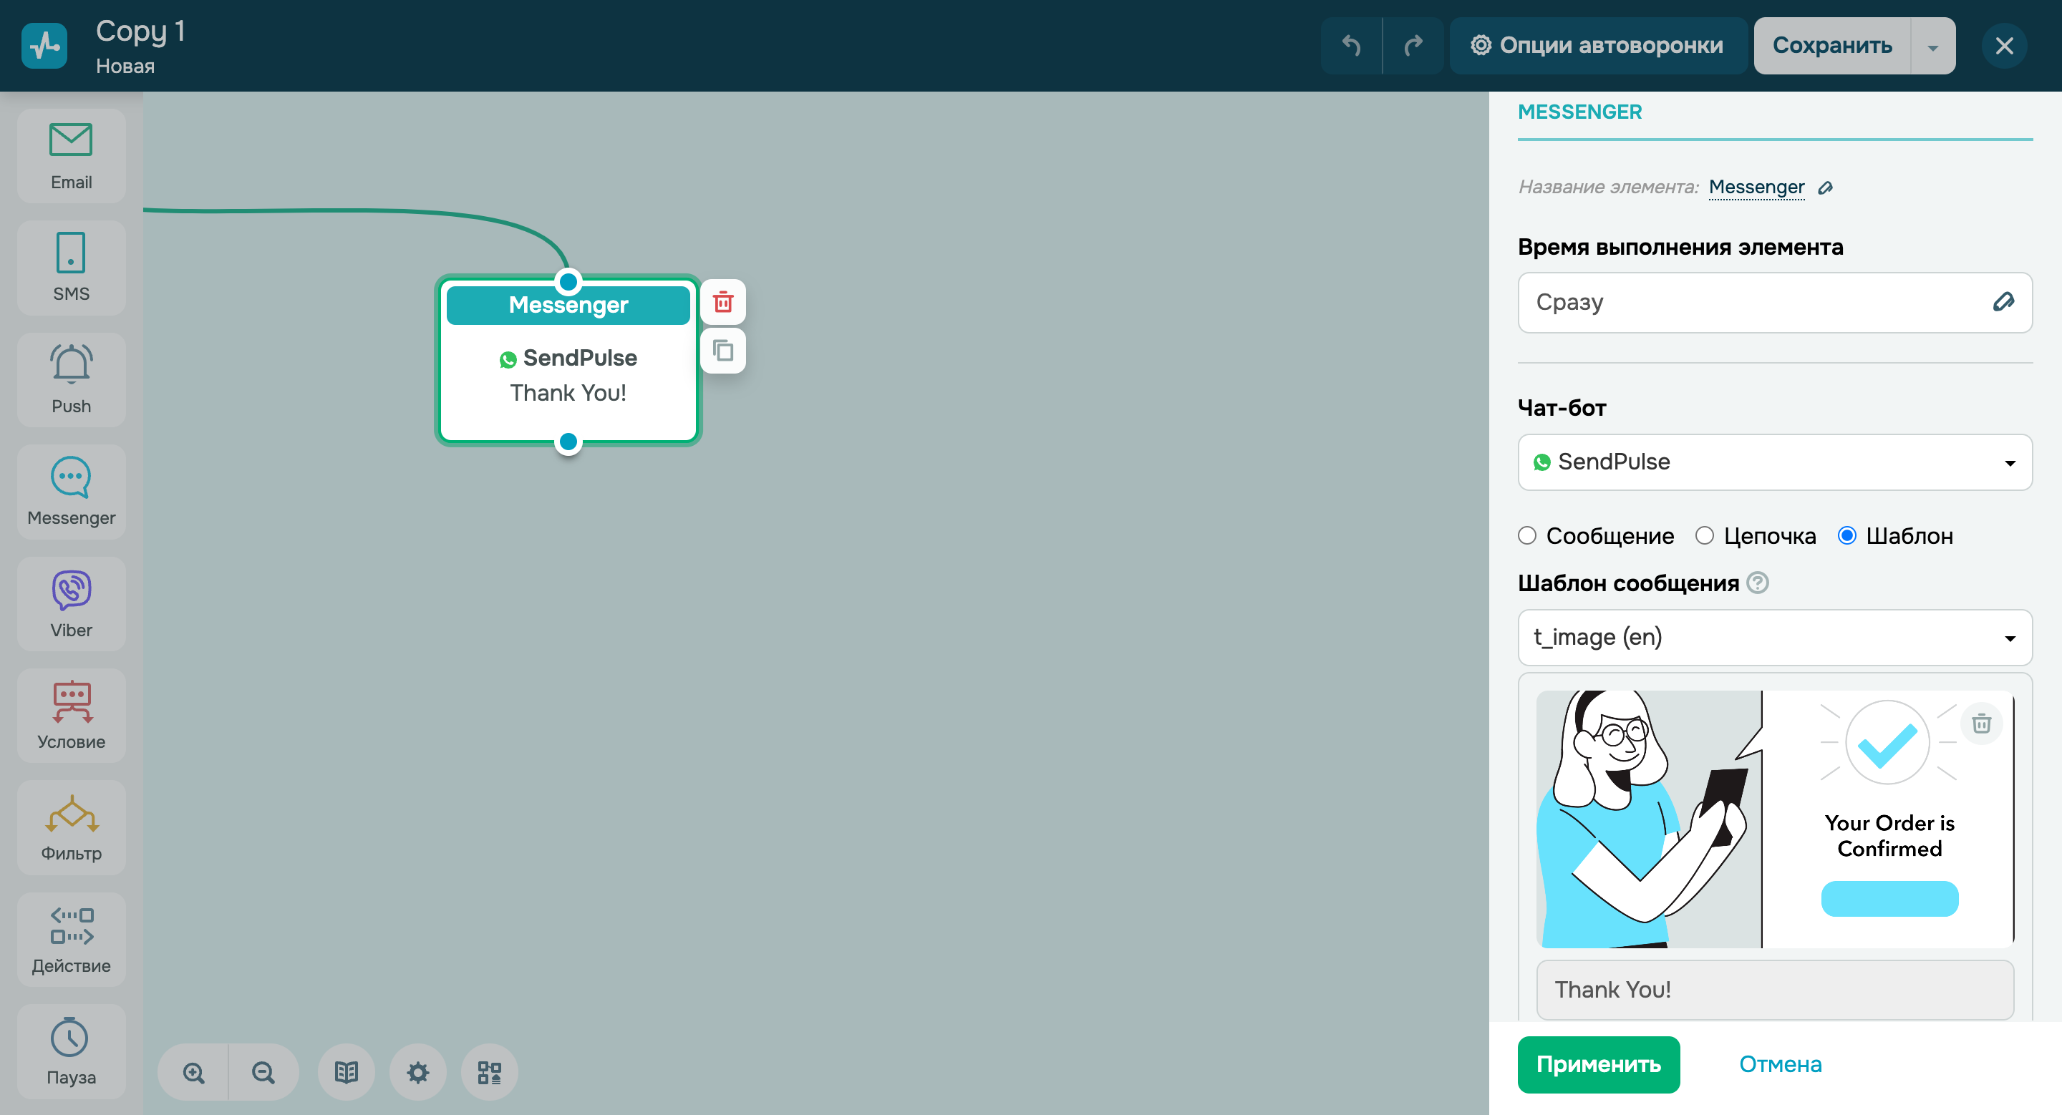2062x1115 pixels.
Task: Open the Сохранить dropdown arrow
Action: click(1932, 47)
